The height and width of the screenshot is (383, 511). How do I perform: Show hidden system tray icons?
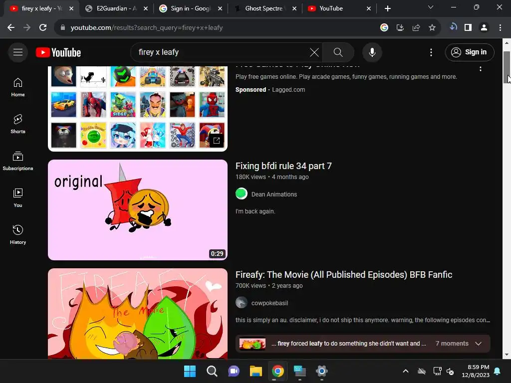click(x=406, y=371)
